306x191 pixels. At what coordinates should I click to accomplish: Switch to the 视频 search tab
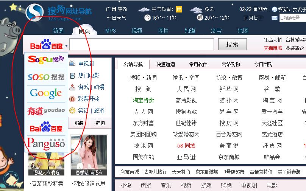pyautogui.click(x=137, y=31)
